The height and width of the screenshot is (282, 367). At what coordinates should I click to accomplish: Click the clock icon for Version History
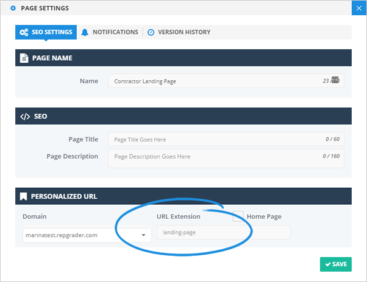(151, 32)
